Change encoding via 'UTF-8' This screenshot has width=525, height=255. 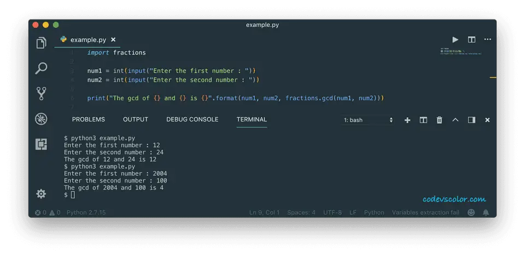[x=332, y=212]
